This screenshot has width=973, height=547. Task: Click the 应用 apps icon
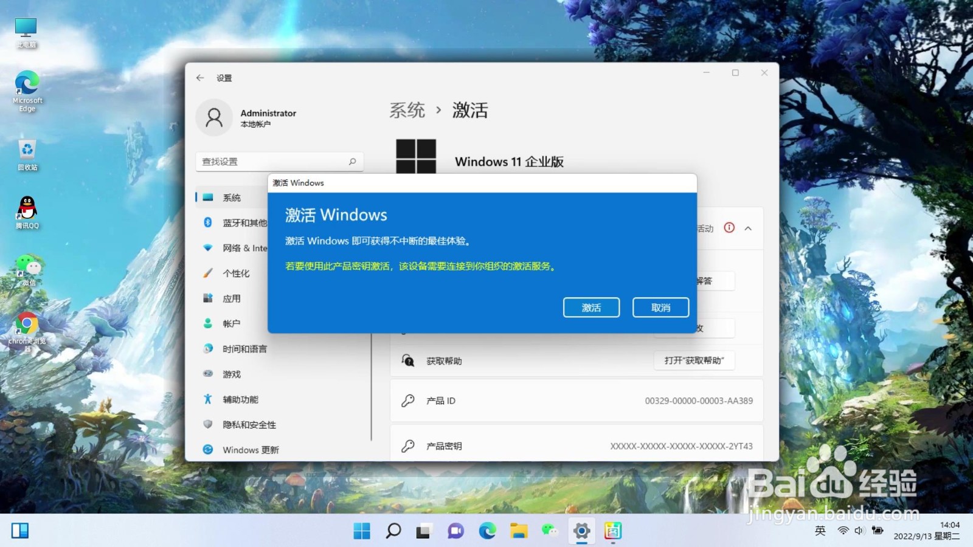(208, 298)
